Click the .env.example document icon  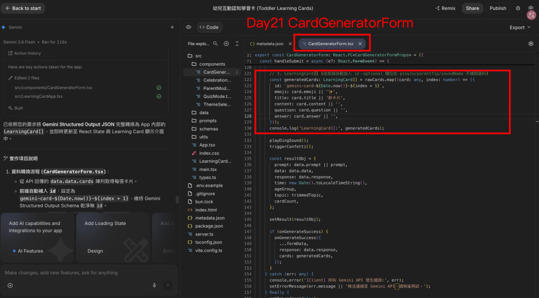tap(190, 186)
